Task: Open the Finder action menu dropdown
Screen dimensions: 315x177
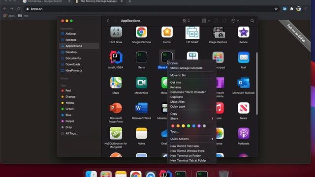Action: pos(235,21)
